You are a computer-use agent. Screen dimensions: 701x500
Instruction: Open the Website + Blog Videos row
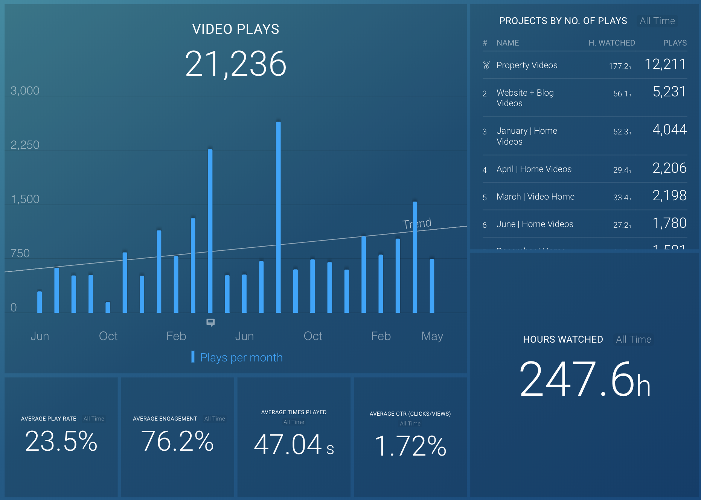point(585,98)
